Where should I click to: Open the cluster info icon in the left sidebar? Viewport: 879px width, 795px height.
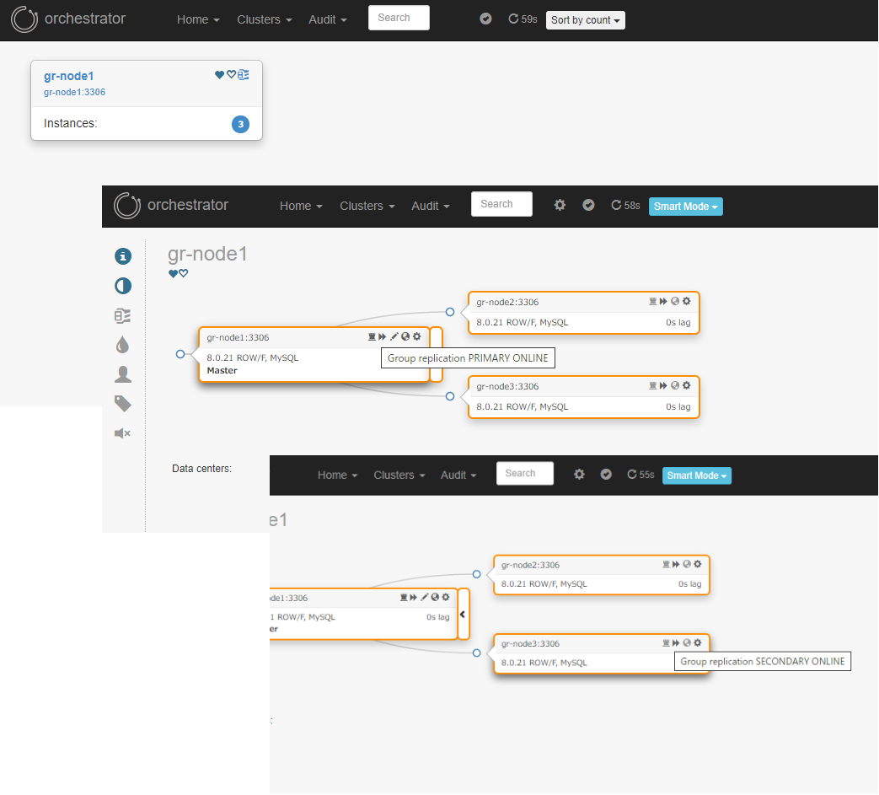(123, 256)
